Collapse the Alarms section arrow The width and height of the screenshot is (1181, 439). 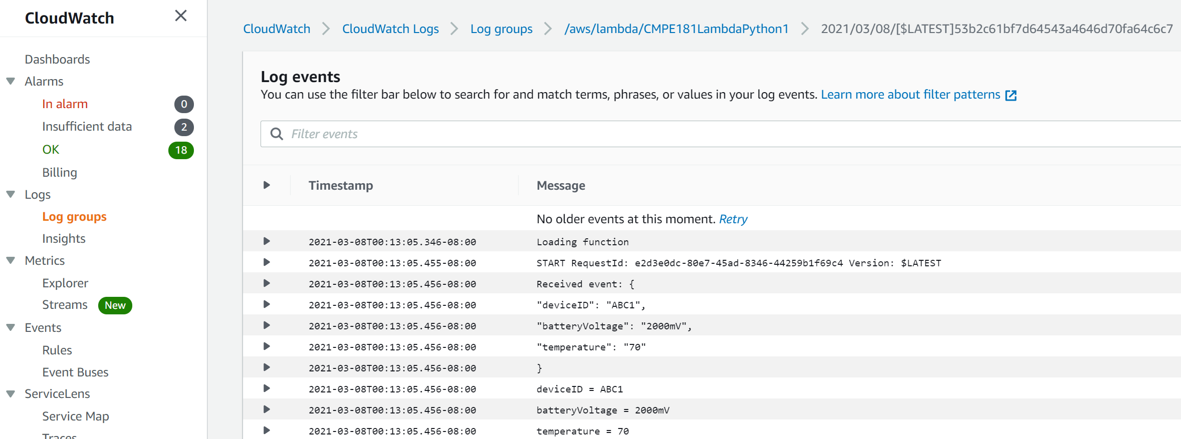[x=11, y=81]
